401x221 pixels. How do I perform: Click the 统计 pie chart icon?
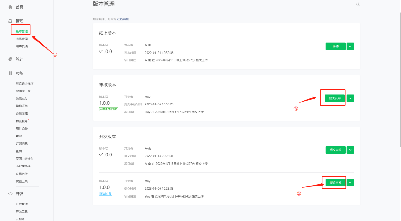point(10,59)
